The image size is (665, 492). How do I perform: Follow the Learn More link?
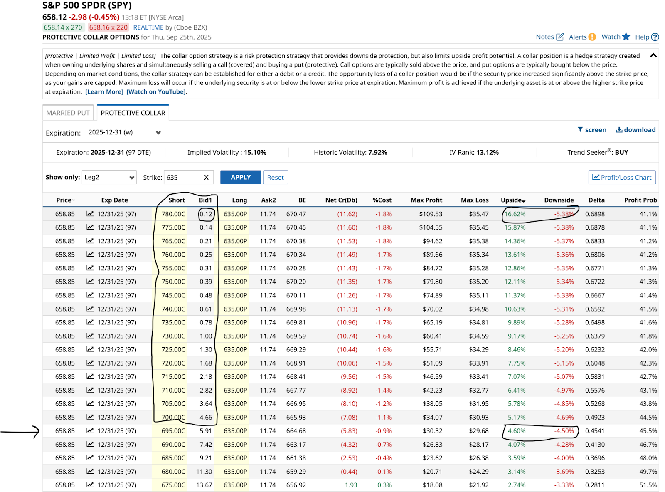[x=104, y=92]
